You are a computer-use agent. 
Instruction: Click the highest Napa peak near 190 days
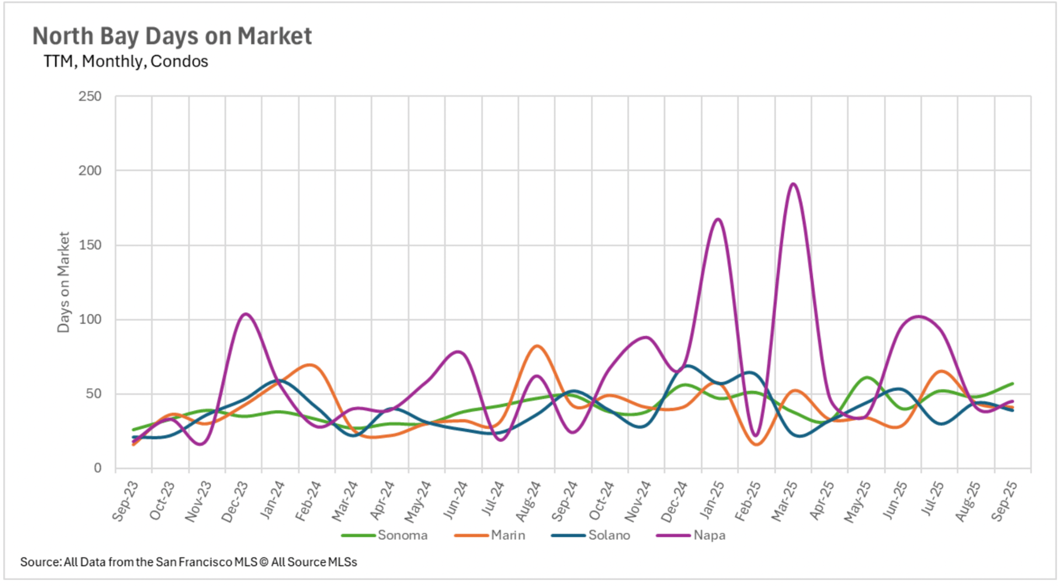pyautogui.click(x=793, y=184)
